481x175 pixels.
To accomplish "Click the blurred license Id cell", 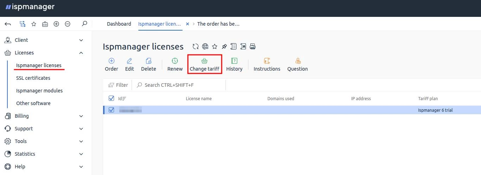I will 131,110.
